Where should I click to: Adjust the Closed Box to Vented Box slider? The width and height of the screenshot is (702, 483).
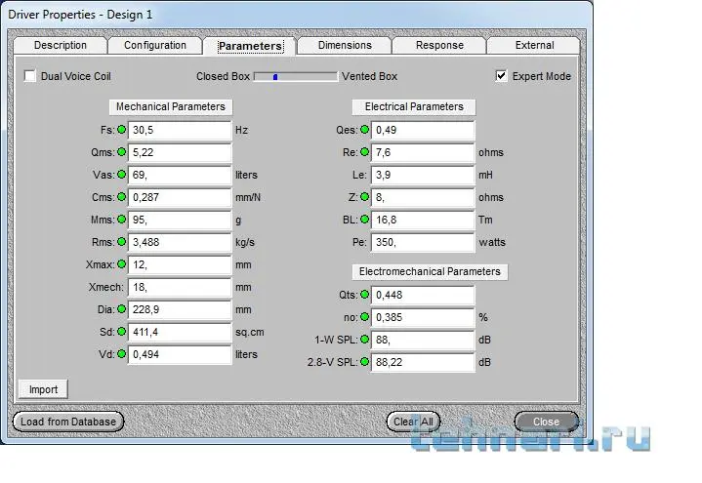296,76
